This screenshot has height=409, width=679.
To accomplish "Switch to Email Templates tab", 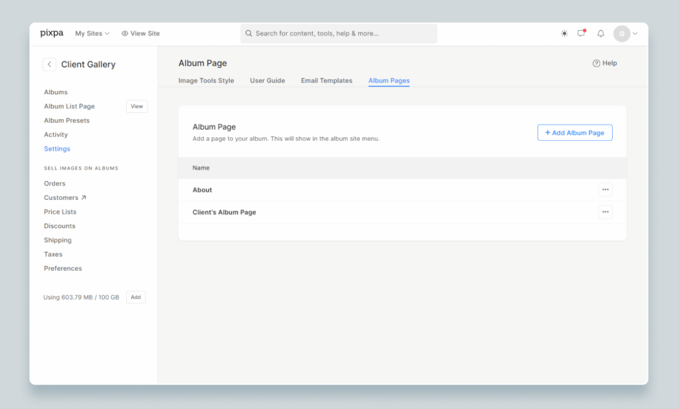I will point(326,81).
